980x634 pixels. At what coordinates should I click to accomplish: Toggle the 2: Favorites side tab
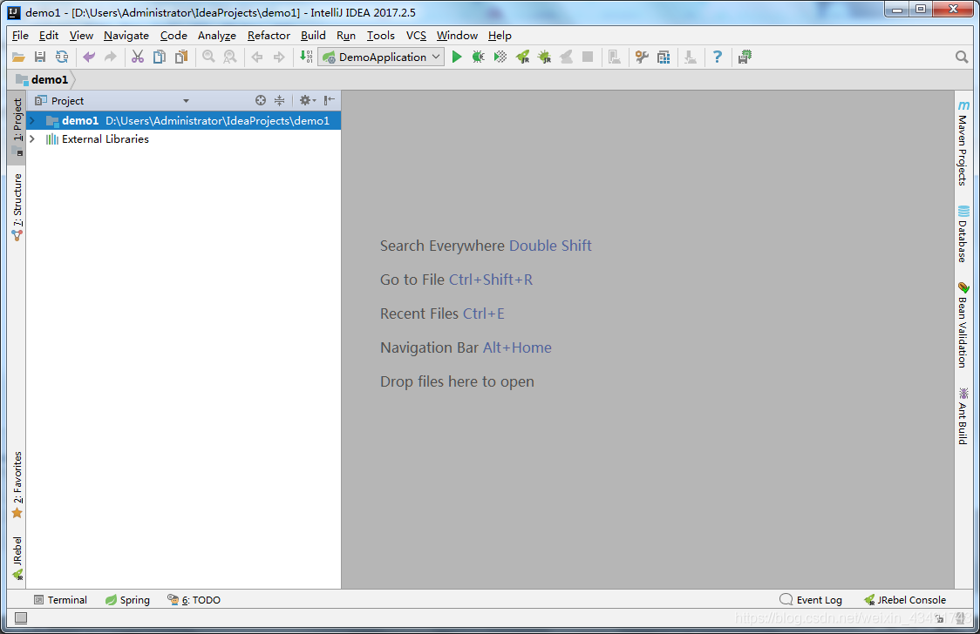[17, 485]
